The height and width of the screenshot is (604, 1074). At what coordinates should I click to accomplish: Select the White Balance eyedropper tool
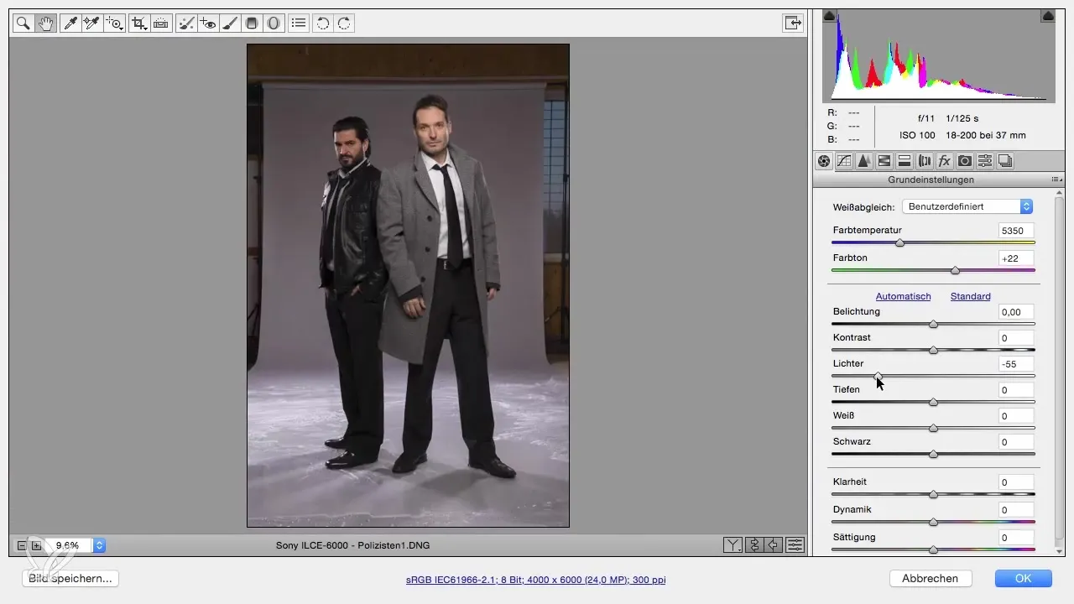[x=70, y=23]
